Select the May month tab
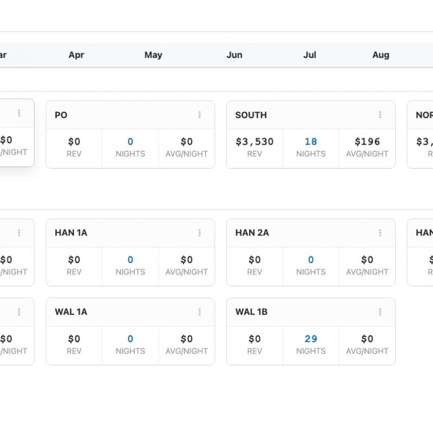The height and width of the screenshot is (433, 433). (153, 55)
